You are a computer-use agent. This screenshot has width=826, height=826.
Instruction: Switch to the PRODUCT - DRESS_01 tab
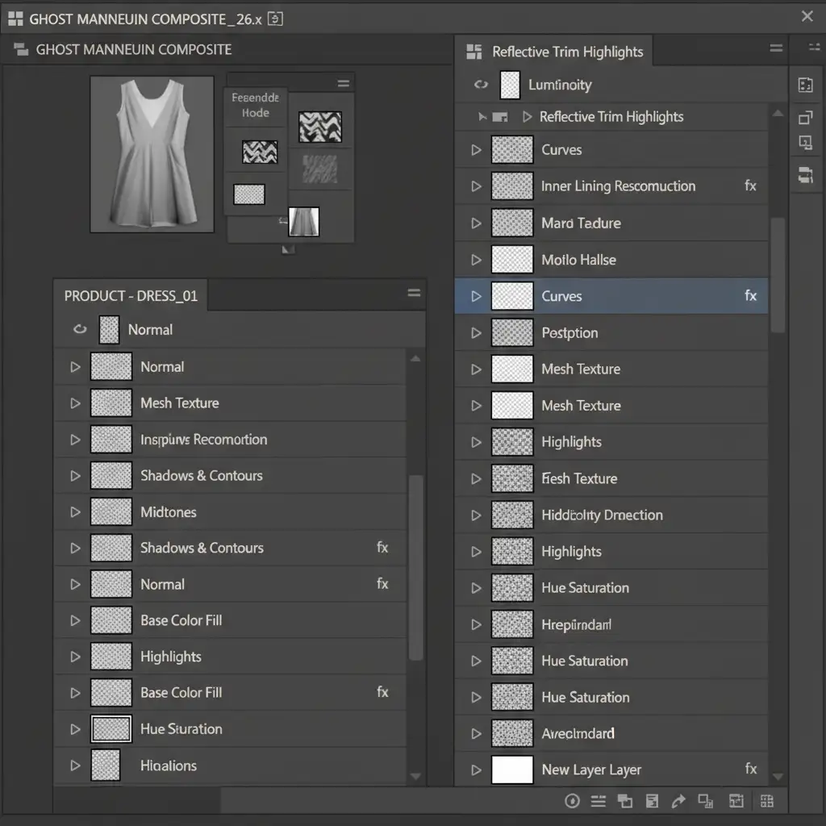pos(131,296)
